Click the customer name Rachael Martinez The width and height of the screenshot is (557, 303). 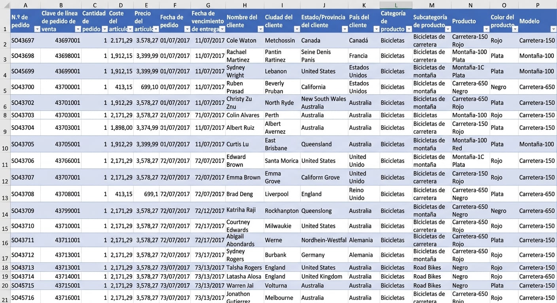(x=244, y=56)
